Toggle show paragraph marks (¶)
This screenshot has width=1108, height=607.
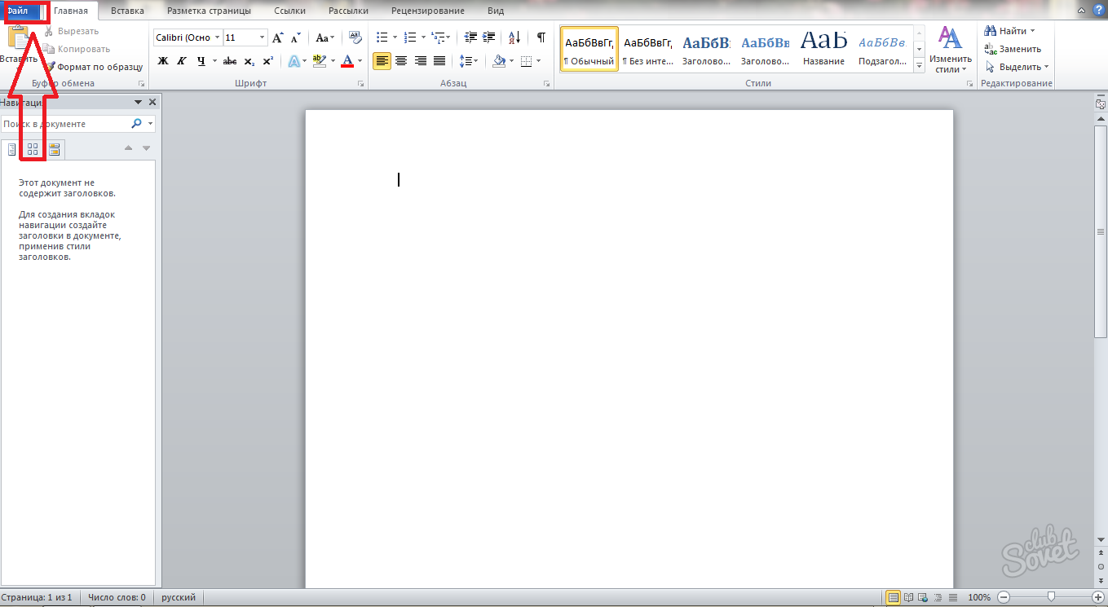541,37
